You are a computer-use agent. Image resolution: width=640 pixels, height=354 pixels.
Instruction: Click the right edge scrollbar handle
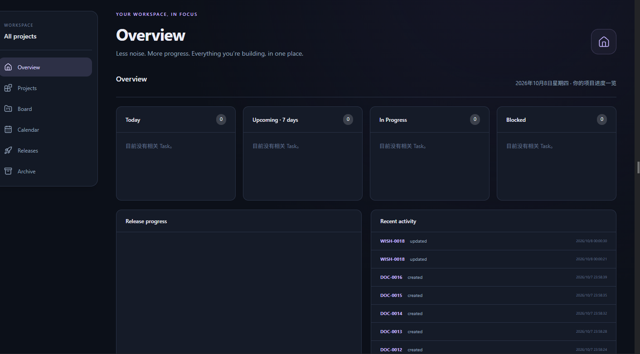(x=639, y=167)
